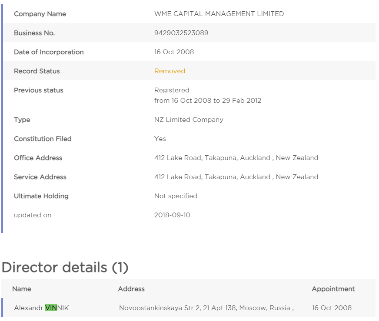
Task: Open director Alexandr VINNIK's name
Action: pos(41,308)
